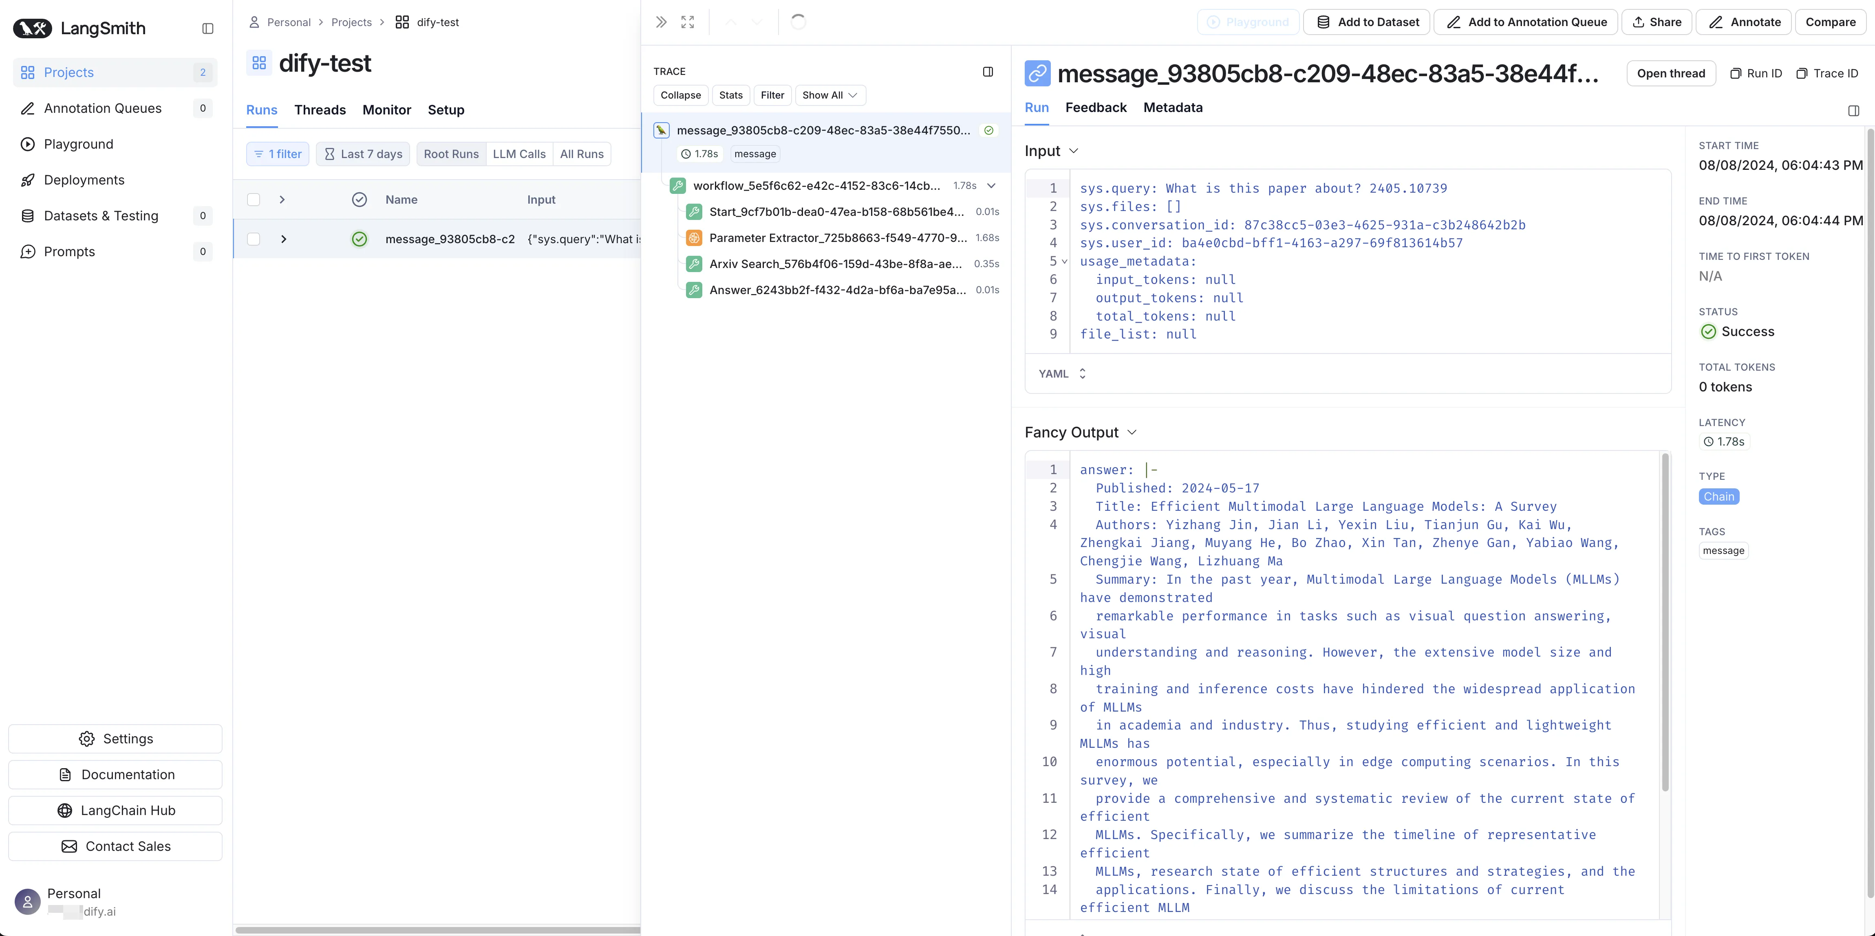Image resolution: width=1875 pixels, height=936 pixels.
Task: Click the fullscreen expand trace icon
Action: [x=687, y=22]
